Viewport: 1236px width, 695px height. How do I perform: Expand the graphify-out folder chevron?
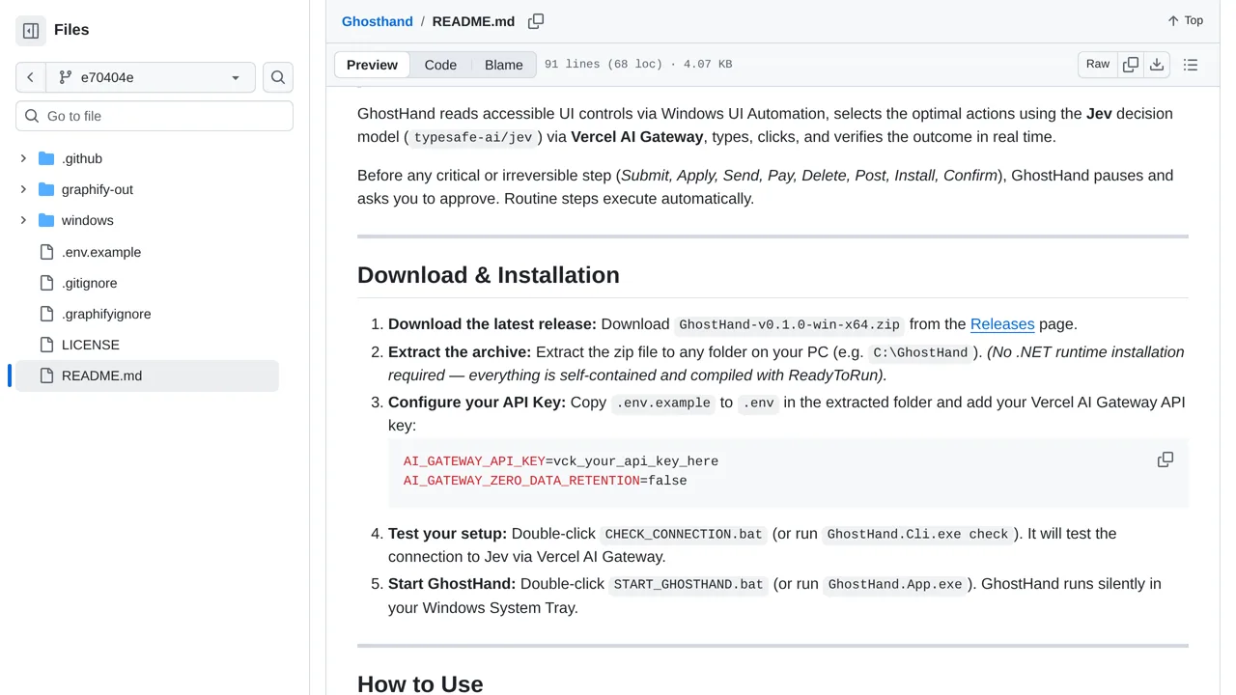23,189
